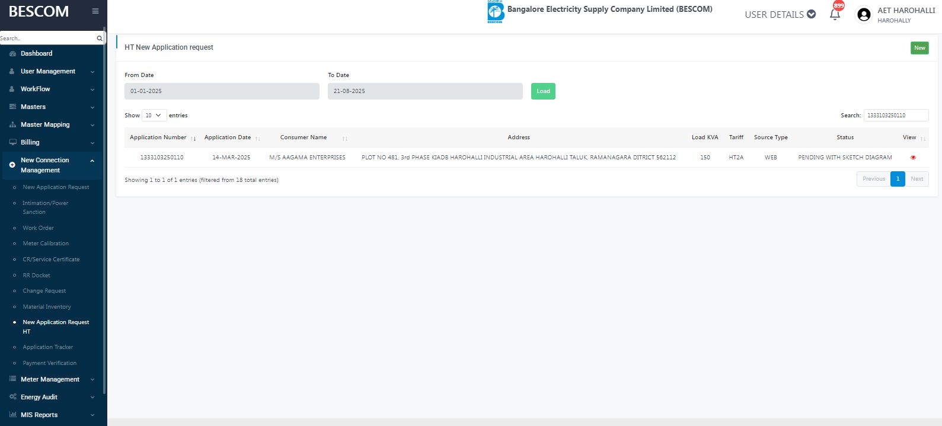Click the MIS Reports chart icon

12,415
